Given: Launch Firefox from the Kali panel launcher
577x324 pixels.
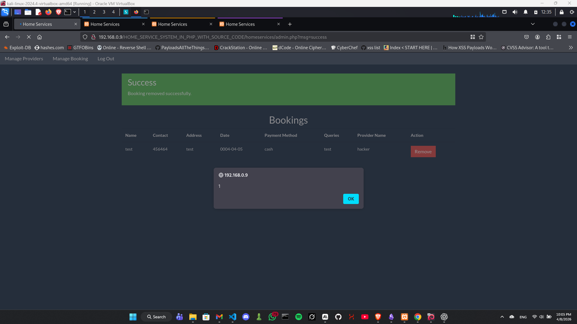Looking at the screenshot, I should click(x=48, y=12).
